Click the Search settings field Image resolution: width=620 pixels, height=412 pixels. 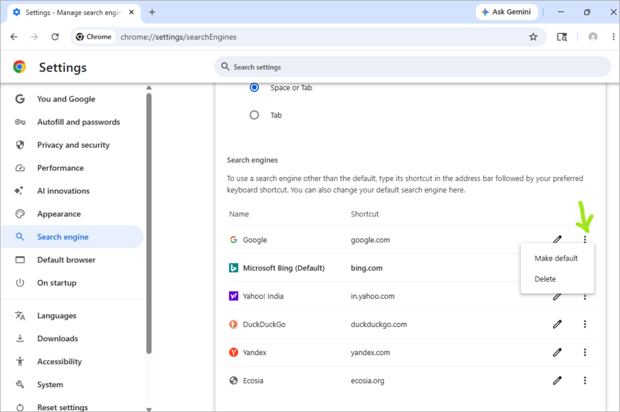[x=412, y=67]
